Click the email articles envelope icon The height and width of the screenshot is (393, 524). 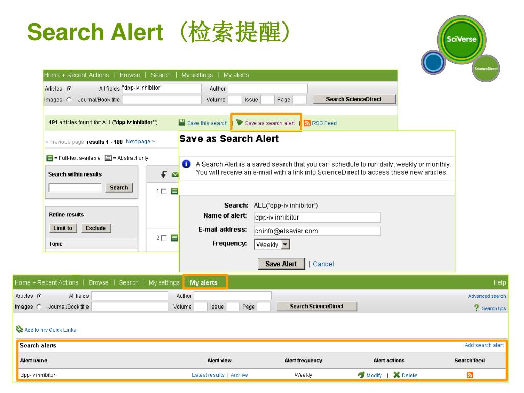tap(175, 174)
